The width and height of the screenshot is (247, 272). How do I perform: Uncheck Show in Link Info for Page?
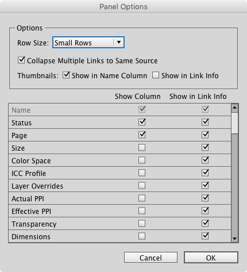point(205,135)
